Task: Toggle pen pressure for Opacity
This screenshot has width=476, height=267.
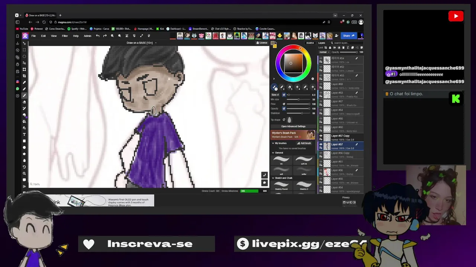Action: pos(284,109)
